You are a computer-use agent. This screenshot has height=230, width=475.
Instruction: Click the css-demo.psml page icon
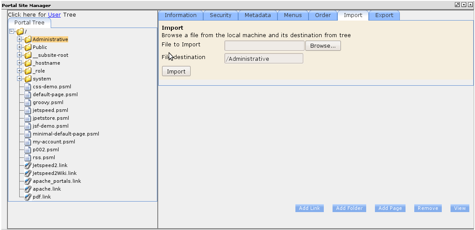pyautogui.click(x=28, y=87)
